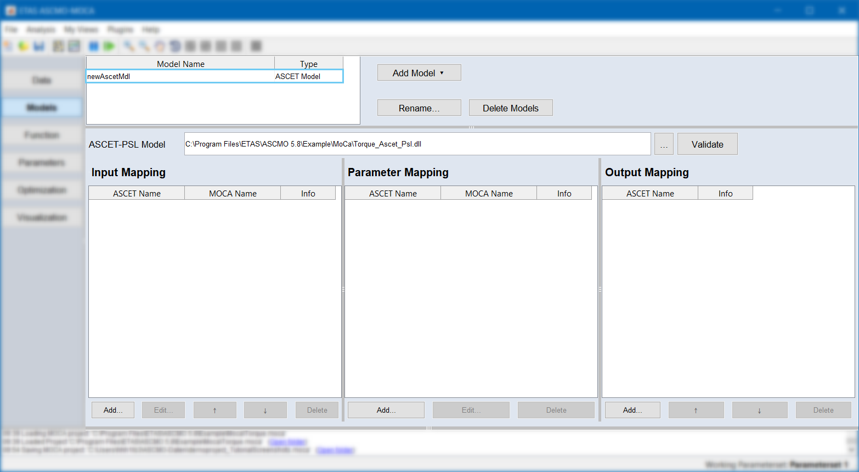This screenshot has height=472, width=859.
Task: Go to the Optimization step in the sidebar
Action: click(x=42, y=190)
